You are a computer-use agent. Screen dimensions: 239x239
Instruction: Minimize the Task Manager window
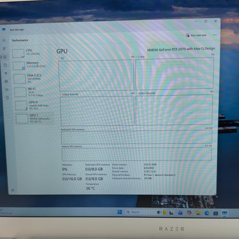[196, 22]
